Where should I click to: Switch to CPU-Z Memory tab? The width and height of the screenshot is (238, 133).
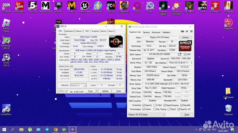pos(79,31)
